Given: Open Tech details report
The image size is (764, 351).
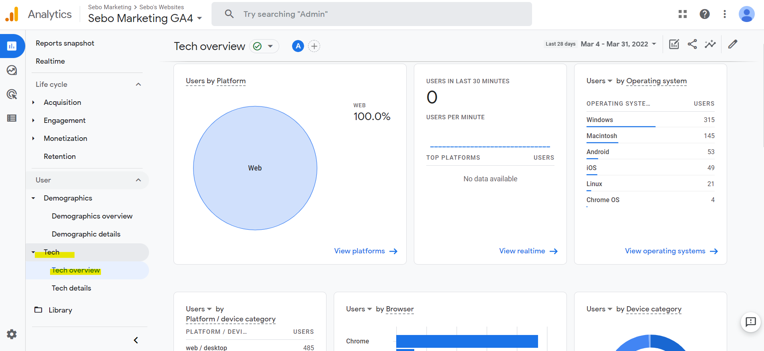Looking at the screenshot, I should tap(71, 288).
